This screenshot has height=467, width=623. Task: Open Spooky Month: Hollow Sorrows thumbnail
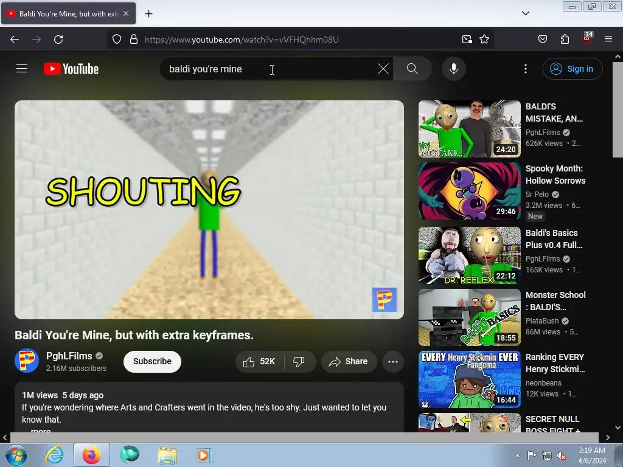coord(469,190)
